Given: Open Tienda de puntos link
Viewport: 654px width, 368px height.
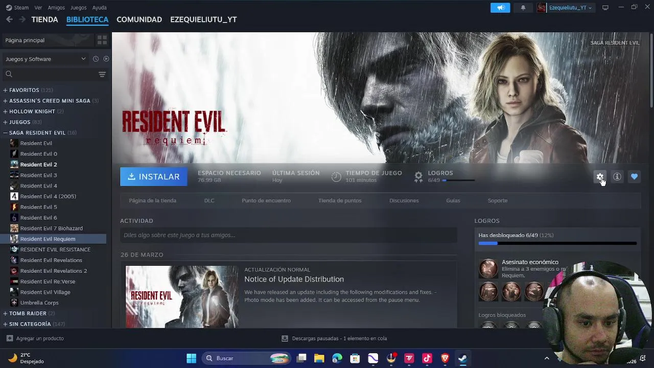Looking at the screenshot, I should coord(340,200).
